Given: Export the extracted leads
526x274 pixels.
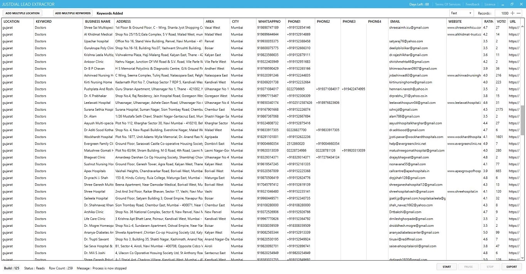Looking at the screenshot, I should click(x=511, y=267).
